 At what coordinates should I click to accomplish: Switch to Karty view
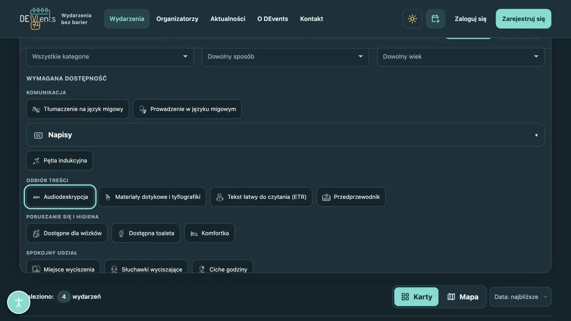pyautogui.click(x=417, y=296)
